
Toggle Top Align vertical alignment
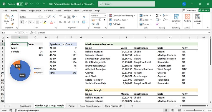pos(60,17)
